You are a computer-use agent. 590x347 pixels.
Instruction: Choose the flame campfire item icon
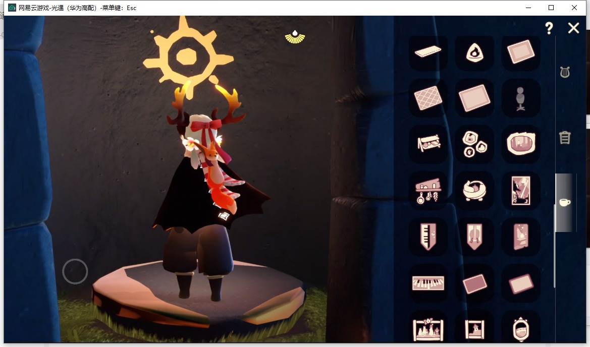click(x=474, y=52)
